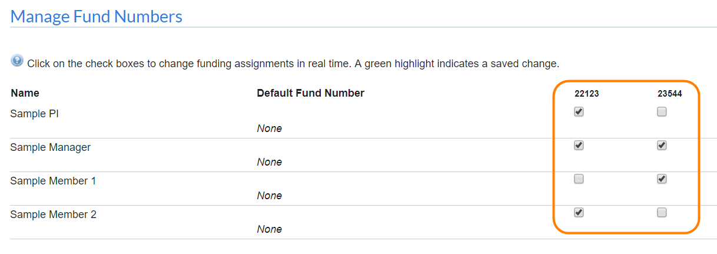717x254 pixels.
Task: Click on Sample Member 1 name
Action: [53, 181]
